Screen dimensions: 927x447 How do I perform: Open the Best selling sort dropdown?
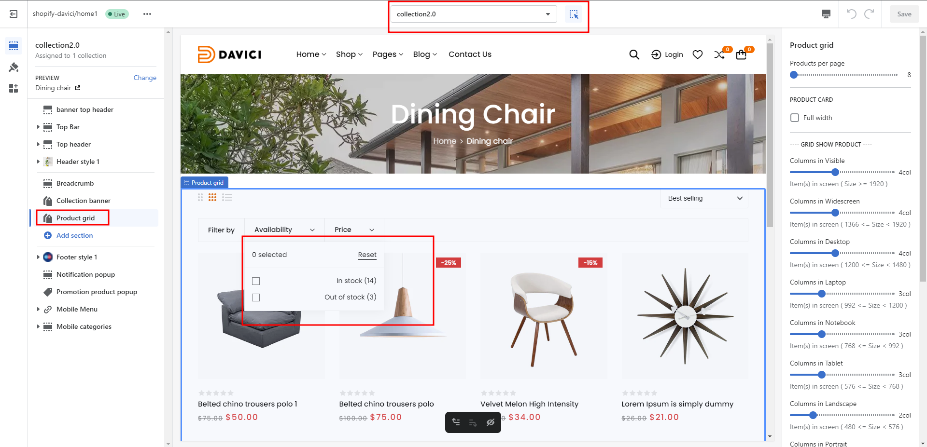pyautogui.click(x=704, y=198)
